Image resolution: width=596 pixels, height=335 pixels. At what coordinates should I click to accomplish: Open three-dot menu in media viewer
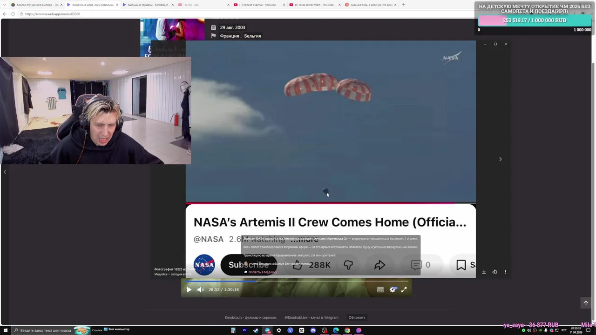pyautogui.click(x=505, y=272)
